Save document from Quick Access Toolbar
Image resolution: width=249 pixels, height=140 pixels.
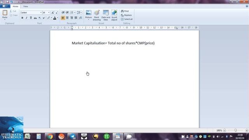7,2
